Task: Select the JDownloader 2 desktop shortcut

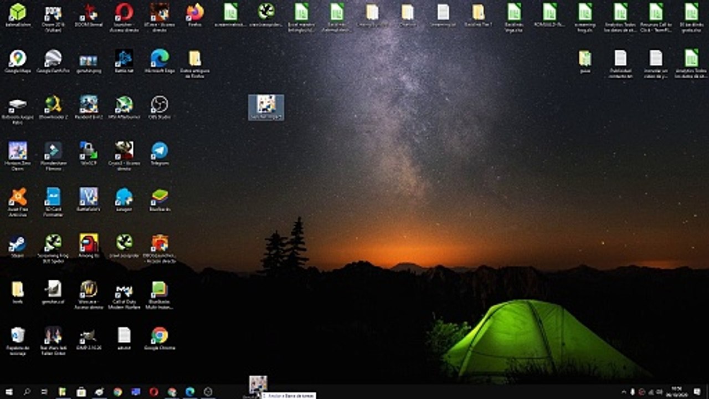Action: 53,108
